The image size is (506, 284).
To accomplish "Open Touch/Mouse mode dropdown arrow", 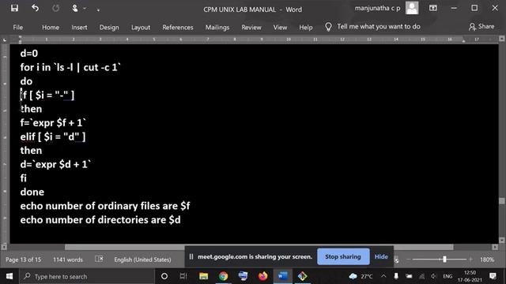I will (x=85, y=9).
